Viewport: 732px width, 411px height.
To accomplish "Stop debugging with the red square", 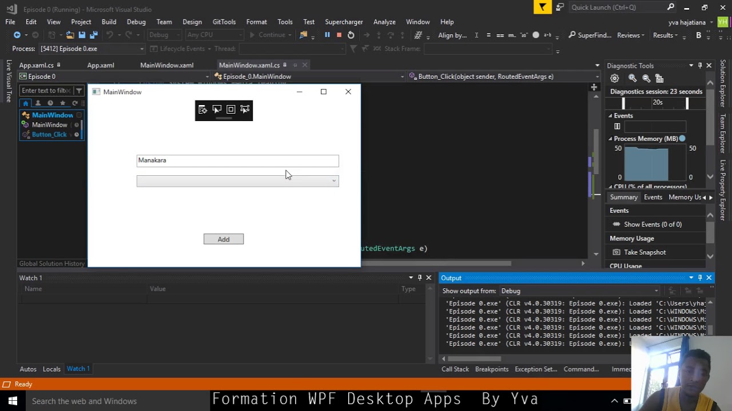I will 339,35.
